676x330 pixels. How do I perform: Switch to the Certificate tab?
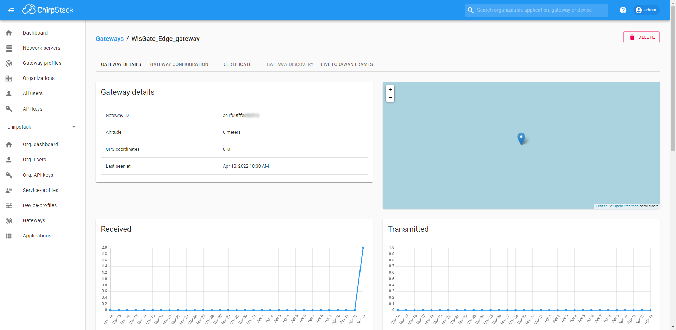[x=237, y=64]
